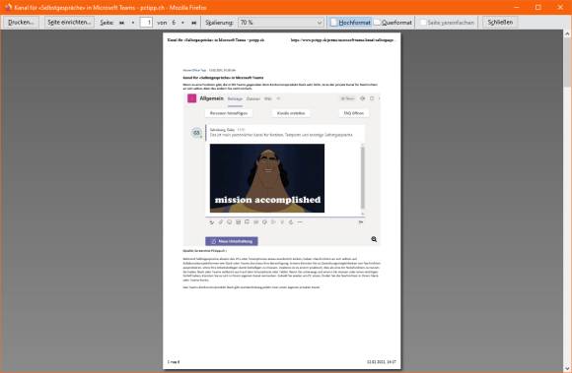The width and height of the screenshot is (572, 373).
Task: Jump to first page arrow
Action: (x=122, y=23)
